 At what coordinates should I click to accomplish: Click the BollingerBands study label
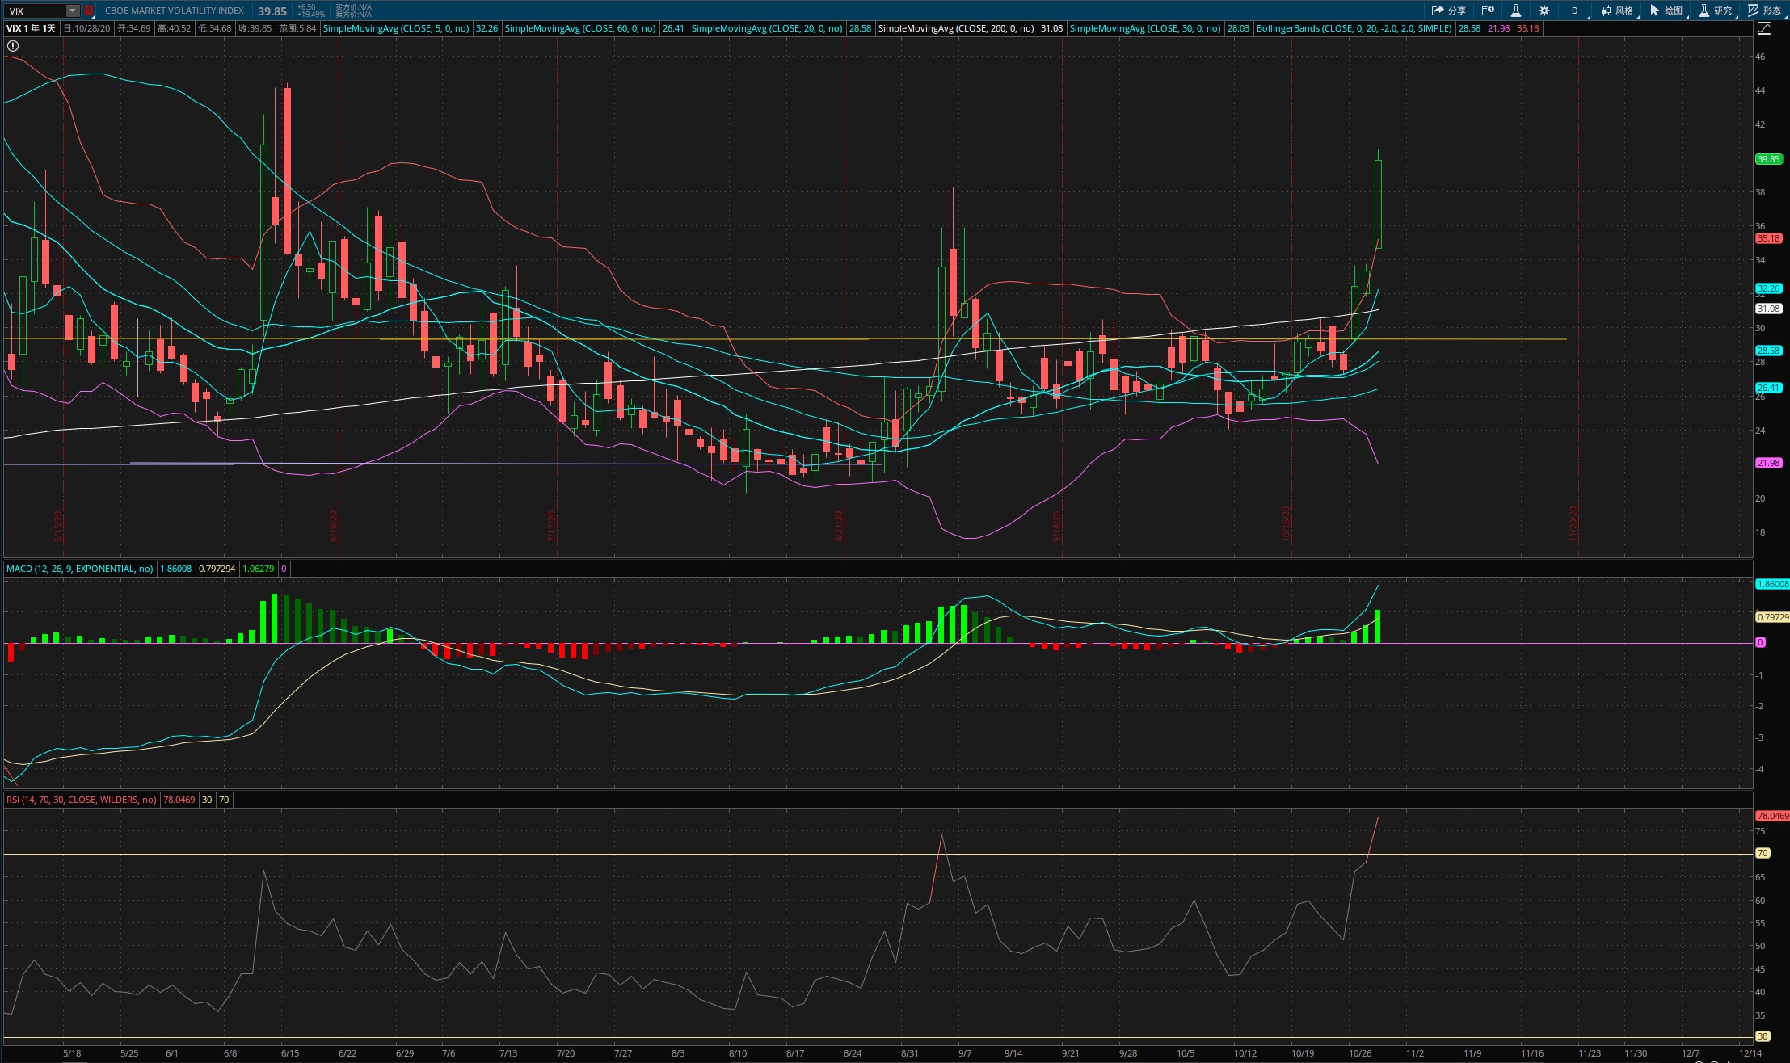[1354, 28]
